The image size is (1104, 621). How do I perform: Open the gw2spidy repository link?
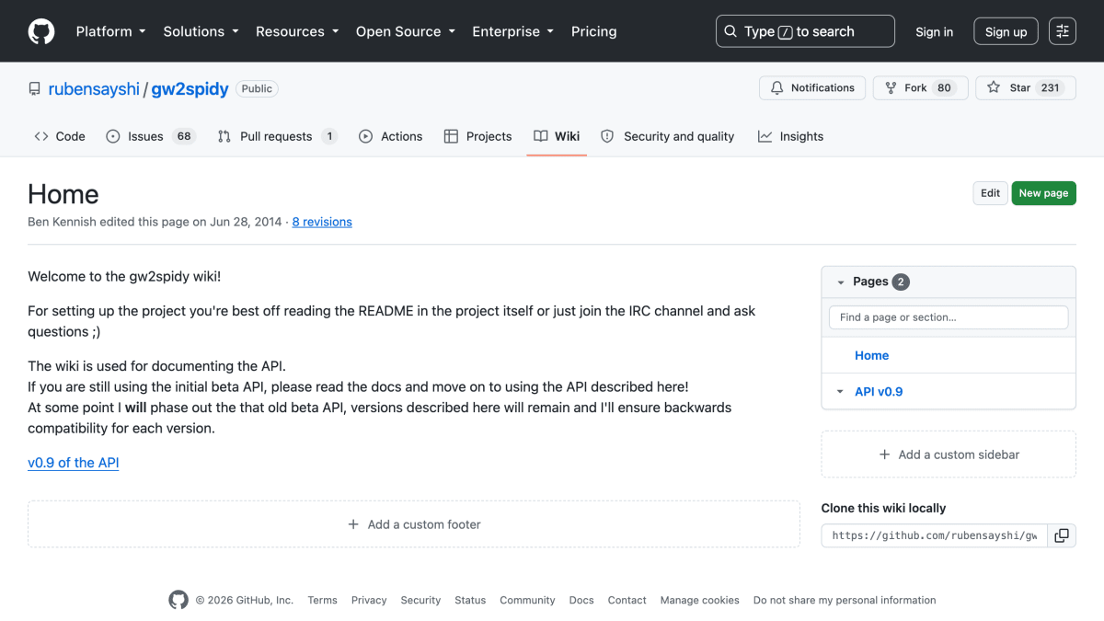click(x=190, y=88)
